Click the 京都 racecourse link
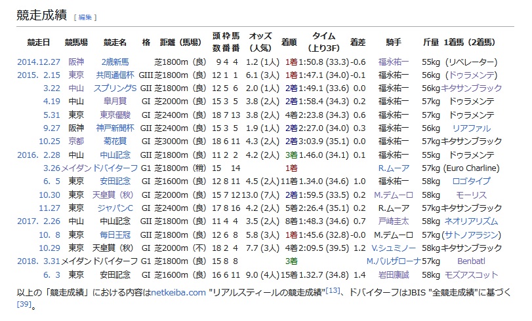 coord(76,141)
